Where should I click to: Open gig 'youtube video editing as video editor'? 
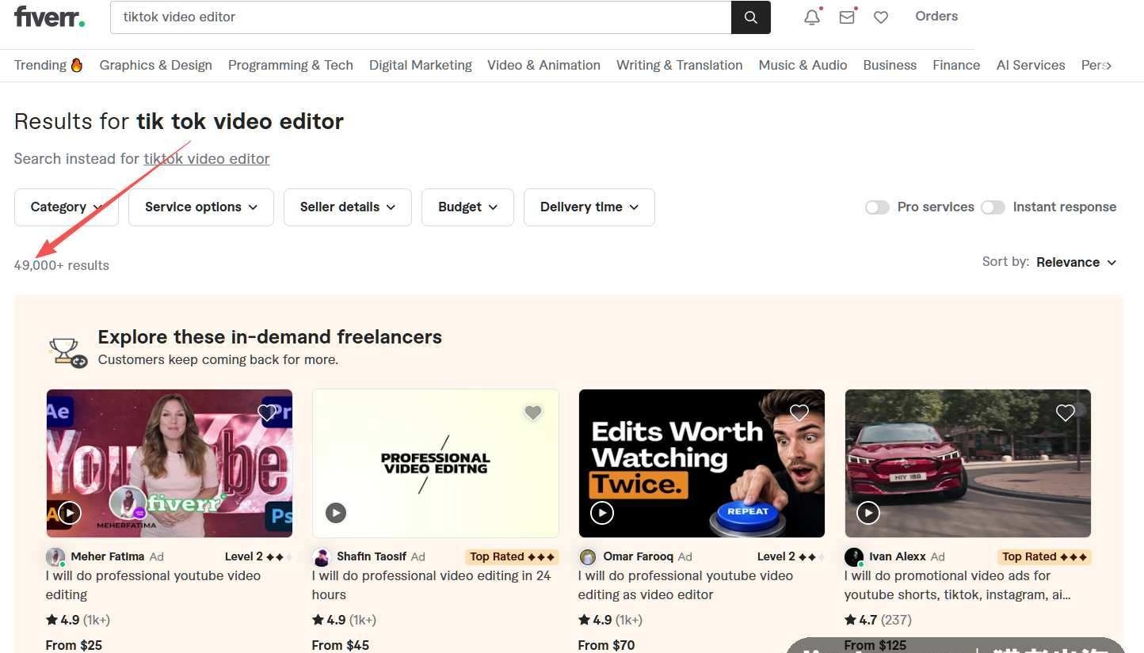686,585
